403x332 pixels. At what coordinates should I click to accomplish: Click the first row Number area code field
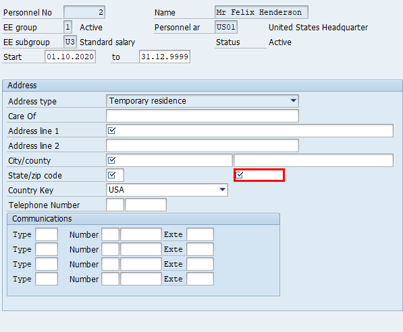coord(110,234)
